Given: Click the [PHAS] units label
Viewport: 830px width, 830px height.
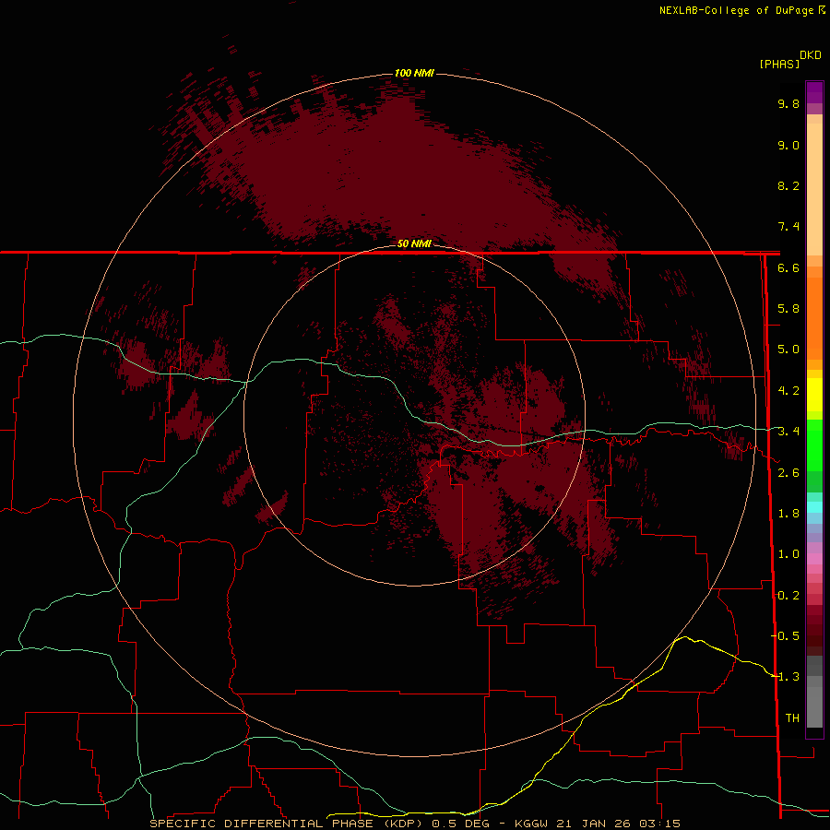Looking at the screenshot, I should coord(779,64).
